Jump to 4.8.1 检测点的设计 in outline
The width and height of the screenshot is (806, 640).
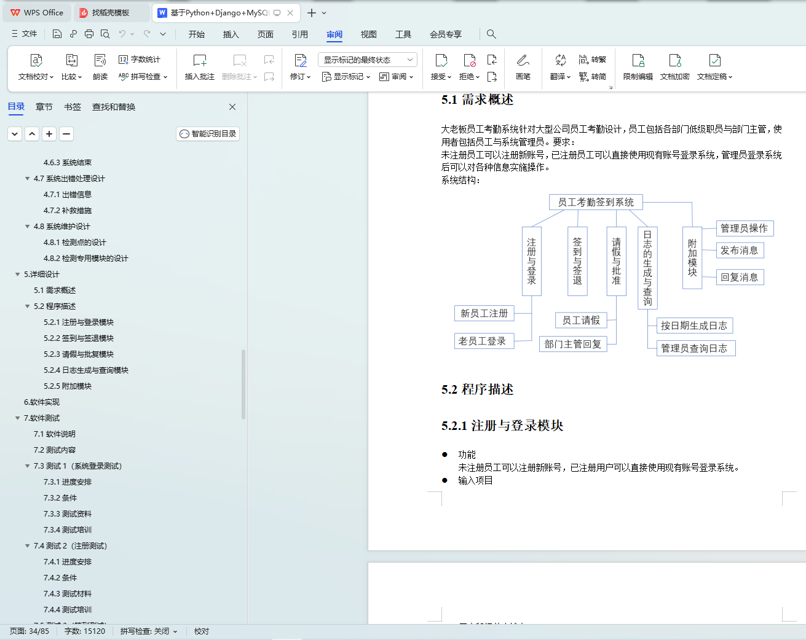(x=75, y=243)
